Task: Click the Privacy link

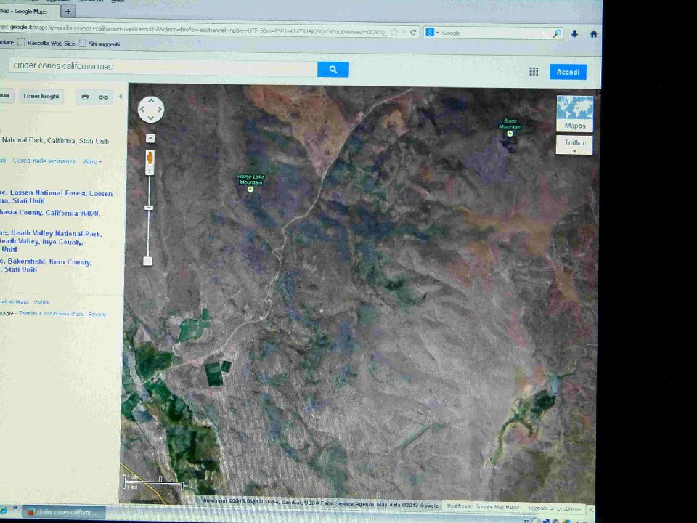Action: point(97,314)
